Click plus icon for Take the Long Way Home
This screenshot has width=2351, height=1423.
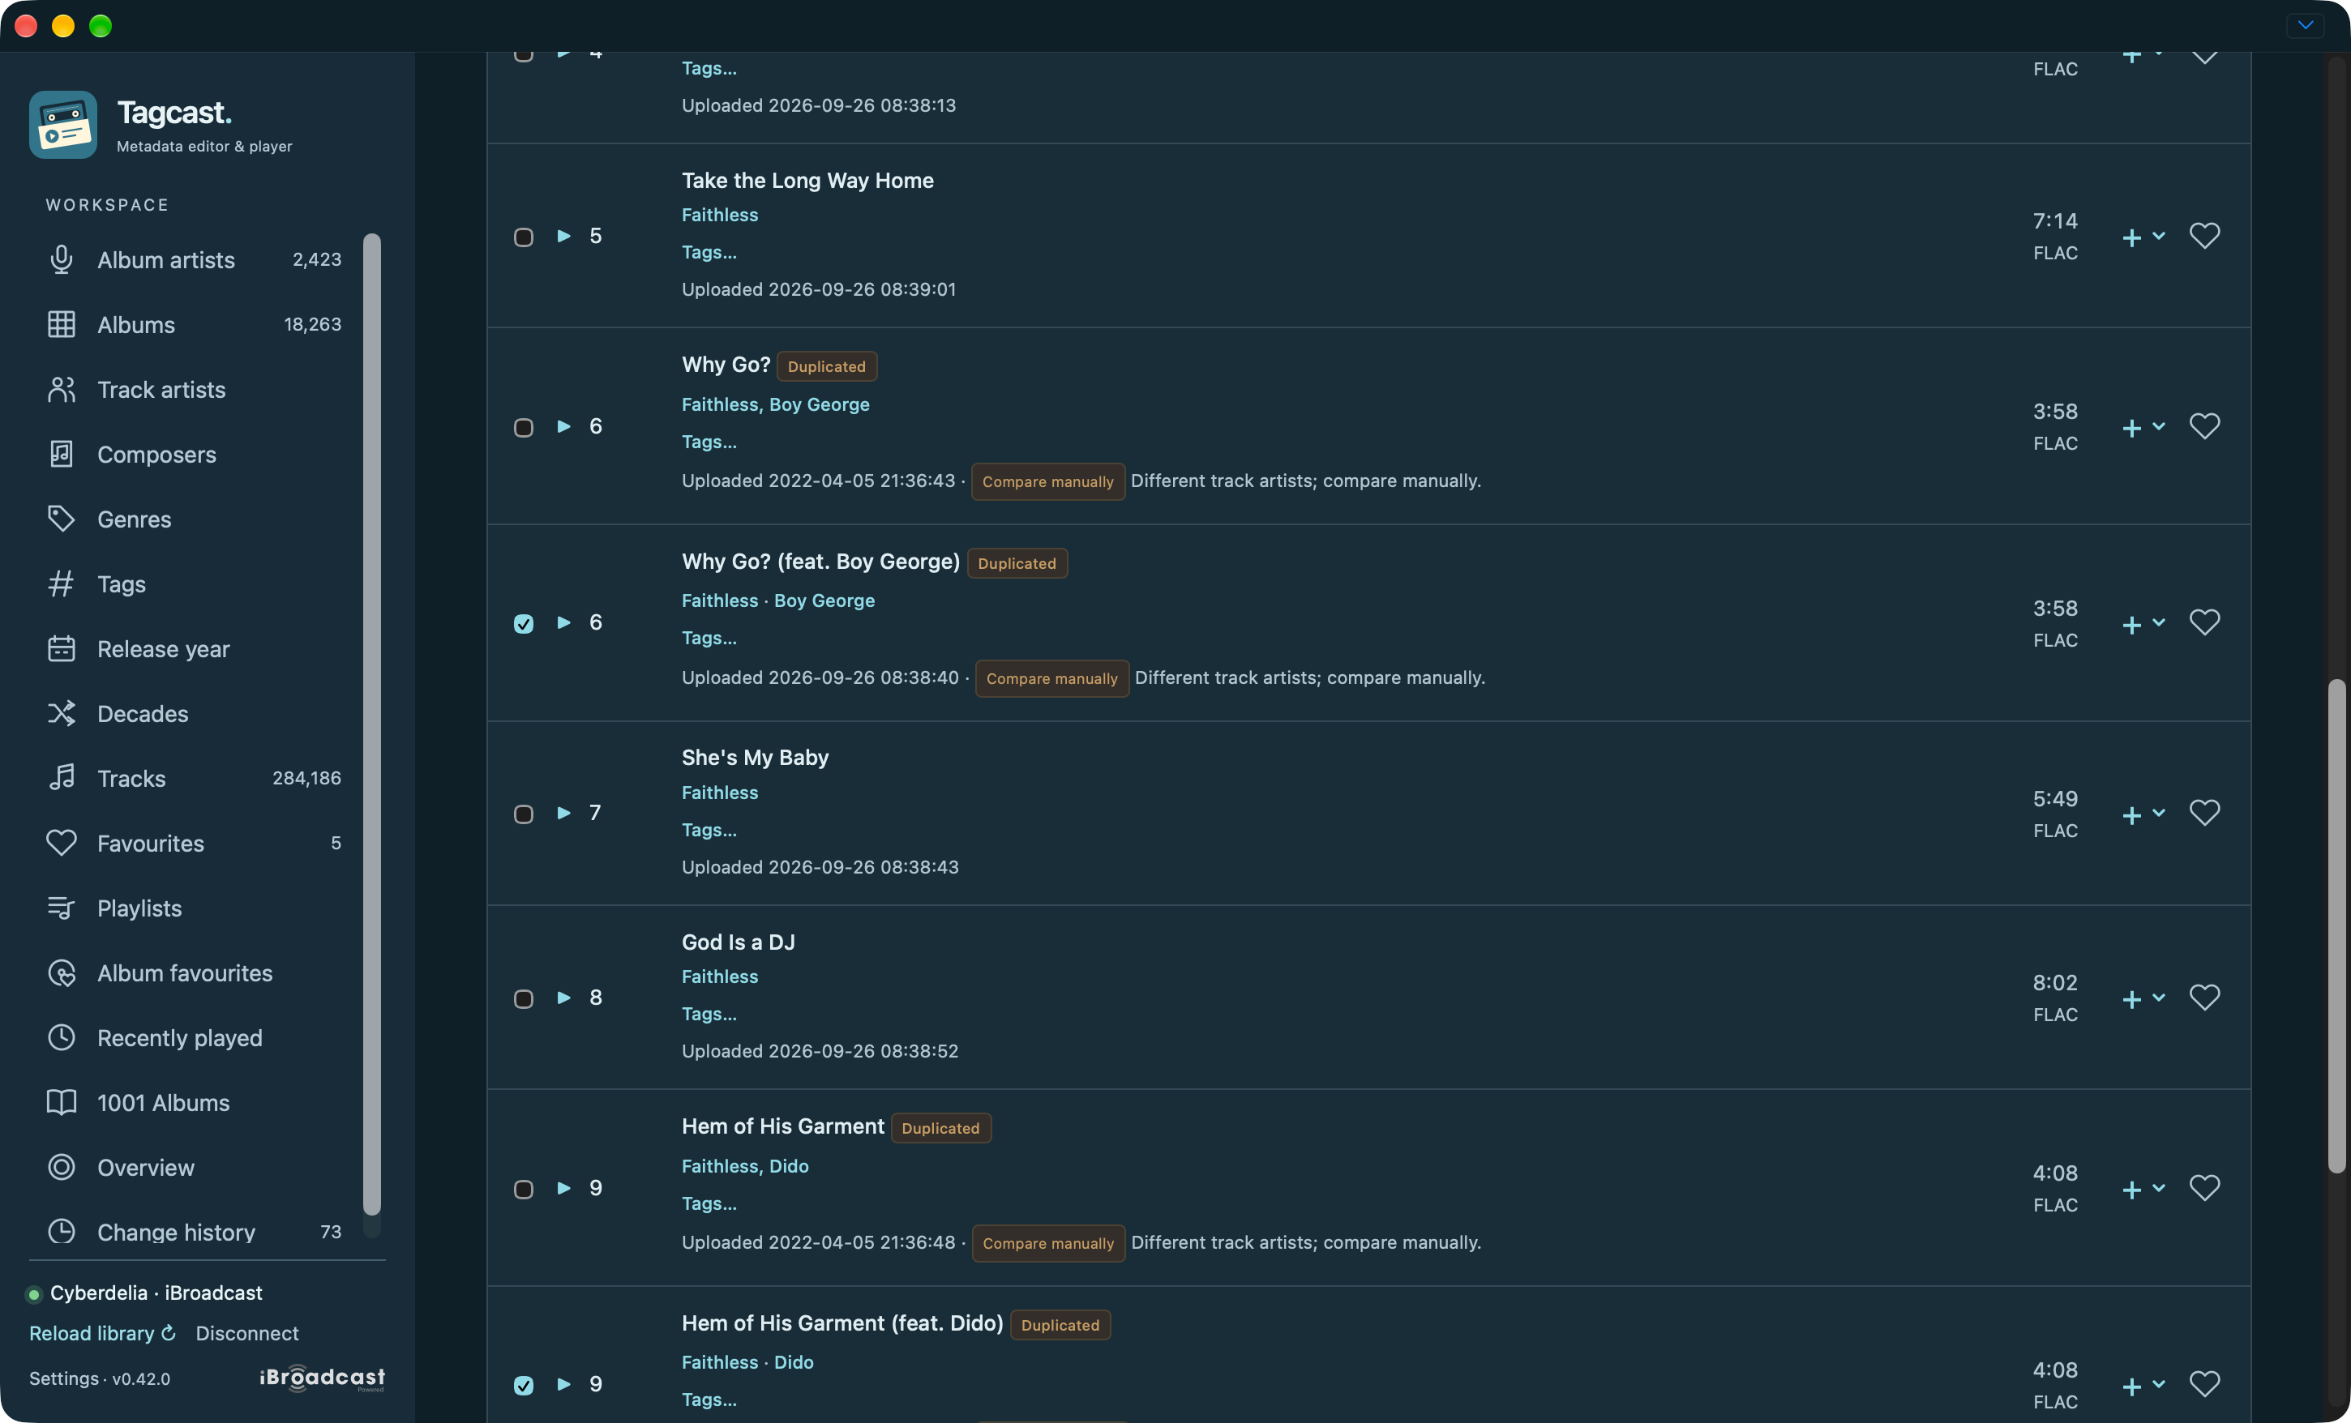pyautogui.click(x=2131, y=237)
